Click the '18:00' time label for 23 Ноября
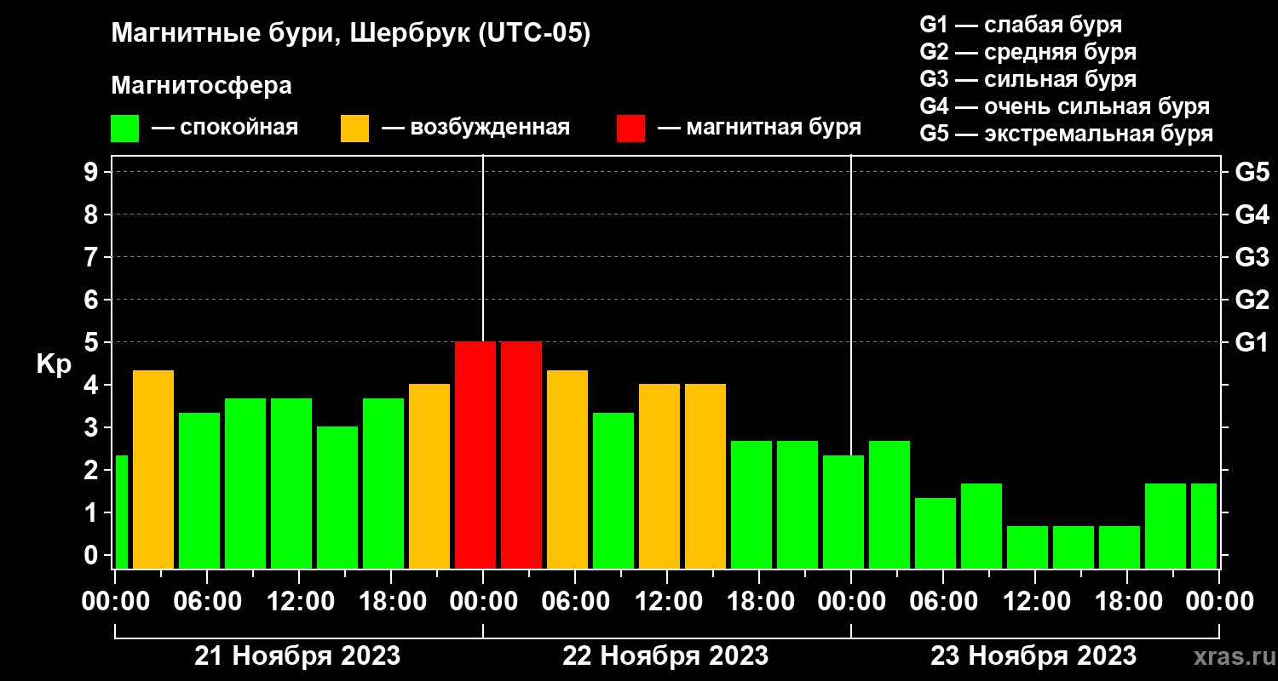The image size is (1278, 681). [1127, 601]
